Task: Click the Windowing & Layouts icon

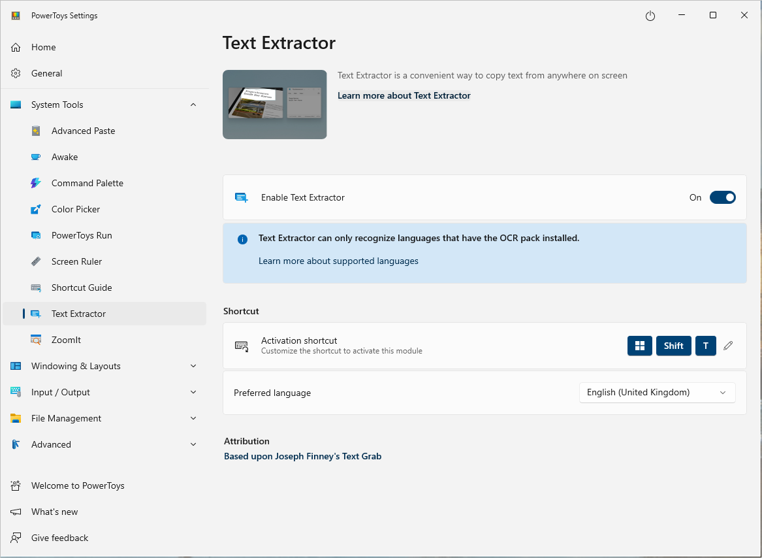Action: (x=16, y=367)
